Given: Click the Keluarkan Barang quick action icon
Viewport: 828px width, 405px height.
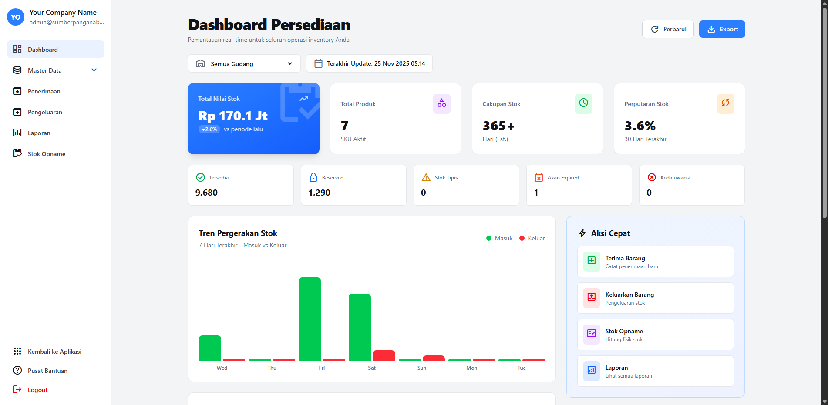Looking at the screenshot, I should pyautogui.click(x=591, y=298).
